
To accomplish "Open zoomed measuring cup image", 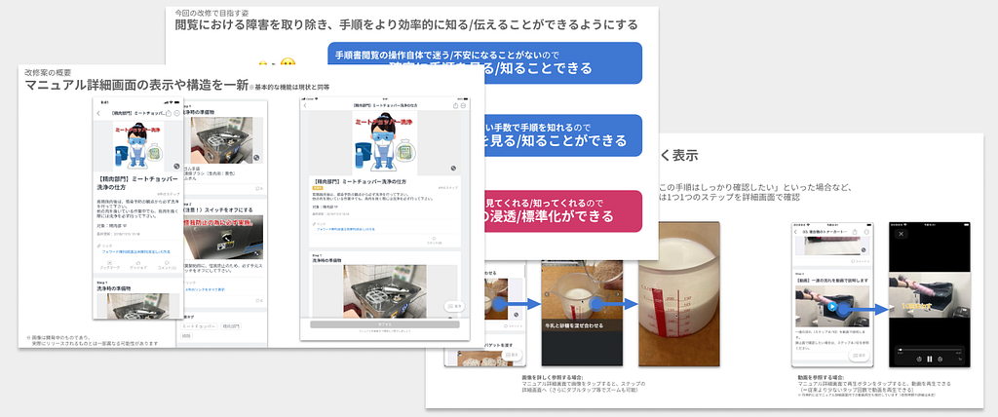I will tap(679, 294).
